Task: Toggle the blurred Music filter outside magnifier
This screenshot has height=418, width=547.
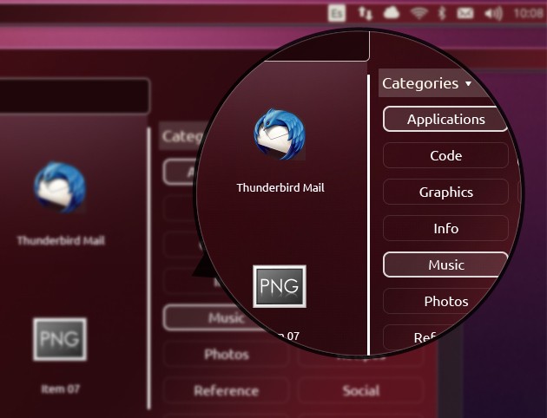Action: point(213,317)
